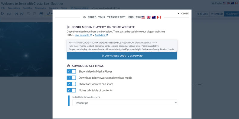Click the redo arrow icon
Image resolution: width=239 pixels, height=119 pixels.
[x=34, y=14]
